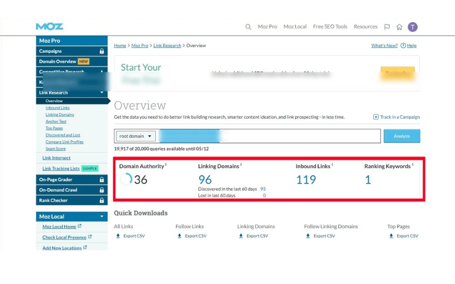
Task: Click the Rank Checker lock icon
Action: 102,201
